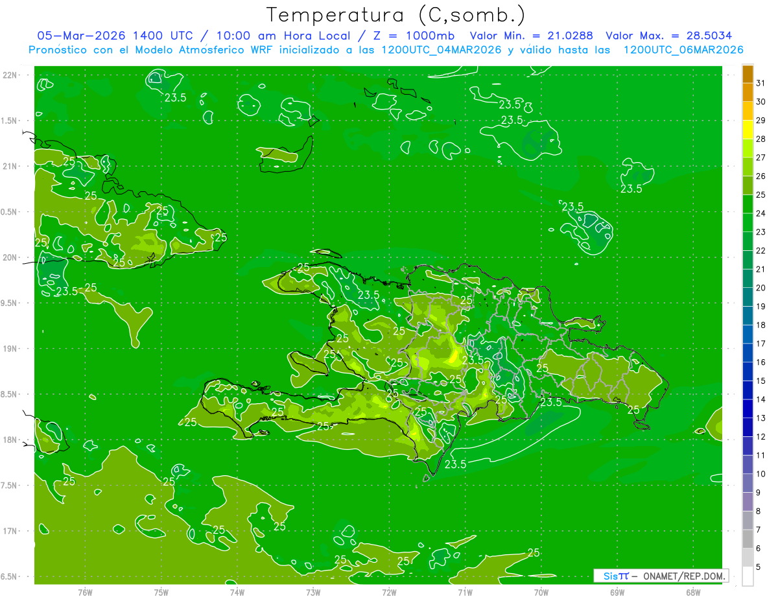The image size is (778, 601).
Task: Click the 21N latitude axis label
Action: [11, 166]
